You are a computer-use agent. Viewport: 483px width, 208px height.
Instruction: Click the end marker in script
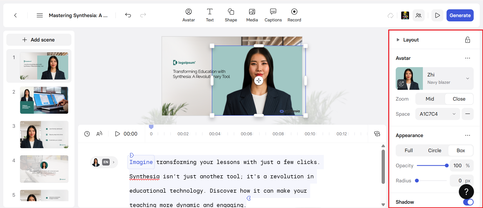pyautogui.click(x=249, y=198)
